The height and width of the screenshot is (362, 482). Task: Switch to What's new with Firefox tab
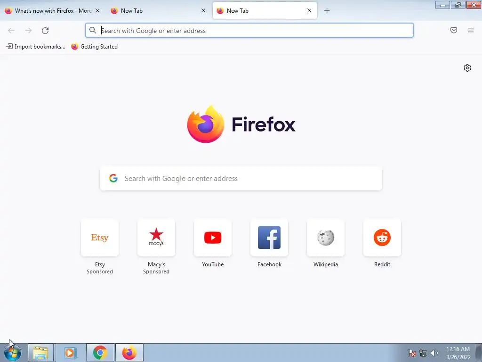[53, 11]
